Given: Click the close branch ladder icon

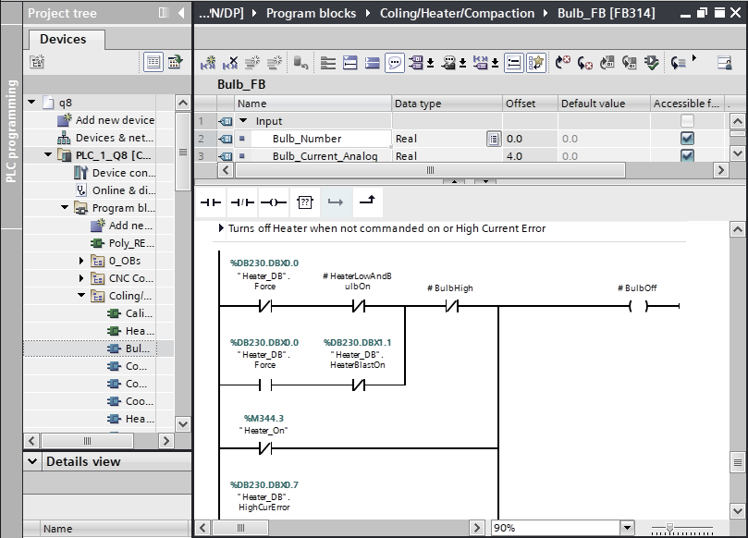Looking at the screenshot, I should [366, 202].
